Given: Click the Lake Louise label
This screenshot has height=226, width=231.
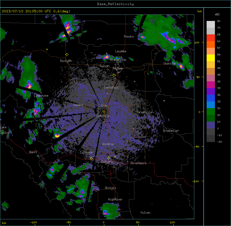Looking at the screenshot, I should [5, 130].
